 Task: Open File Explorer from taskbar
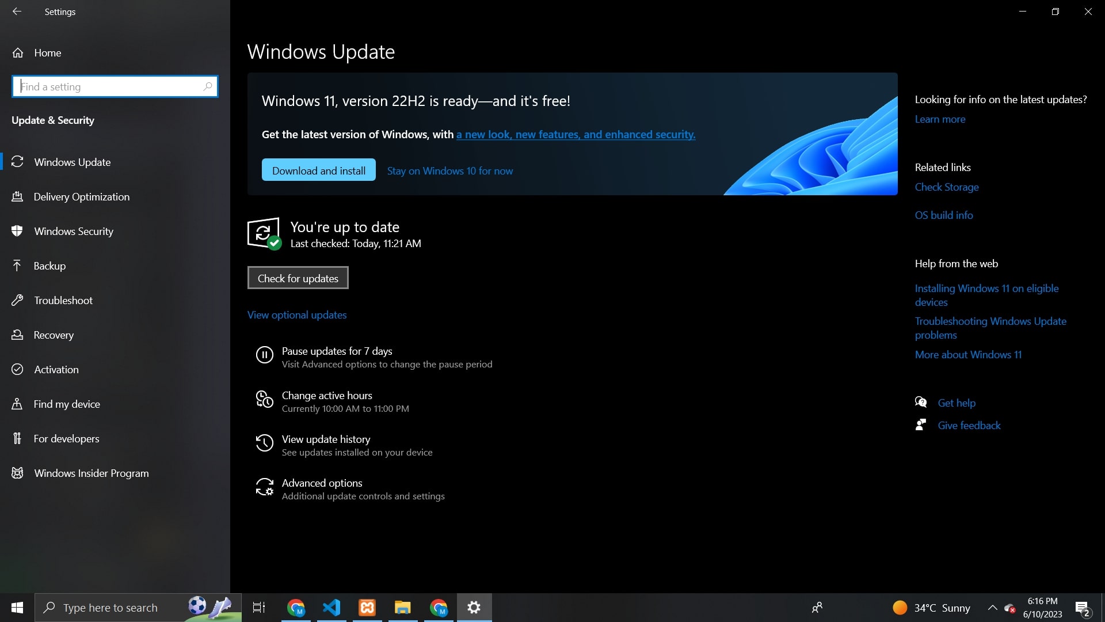tap(403, 608)
